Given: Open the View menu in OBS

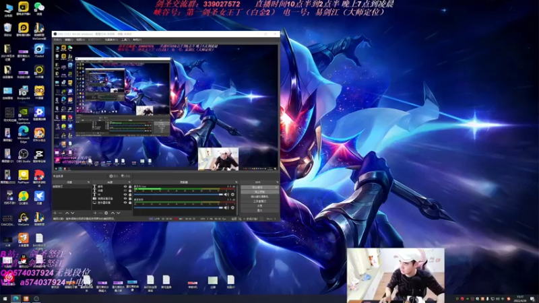Looking at the screenshot, I should pos(80,40).
